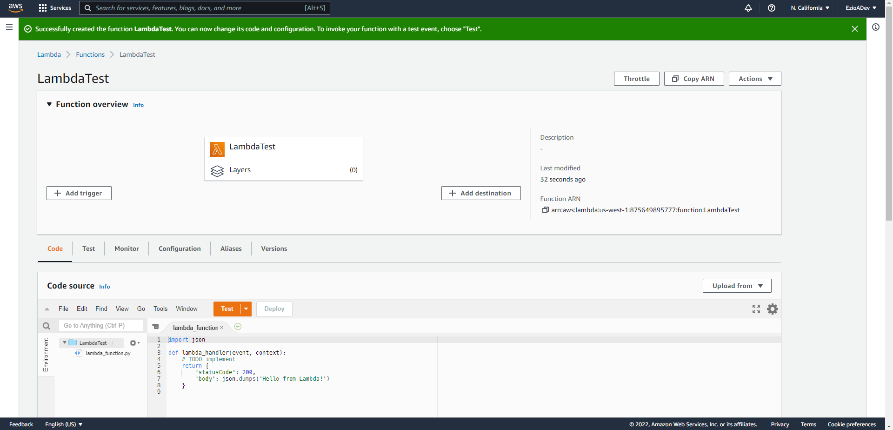Click the AWS logo home icon
The width and height of the screenshot is (893, 430).
tap(16, 8)
